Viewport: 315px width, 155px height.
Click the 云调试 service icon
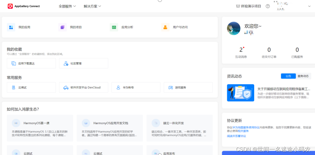pos(14,88)
